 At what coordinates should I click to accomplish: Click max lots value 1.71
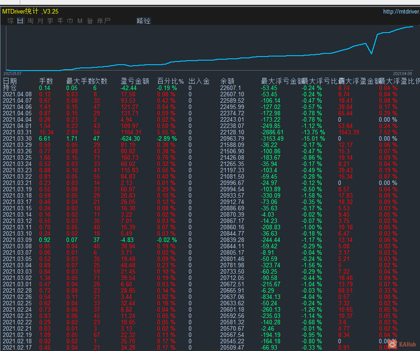(x=72, y=139)
